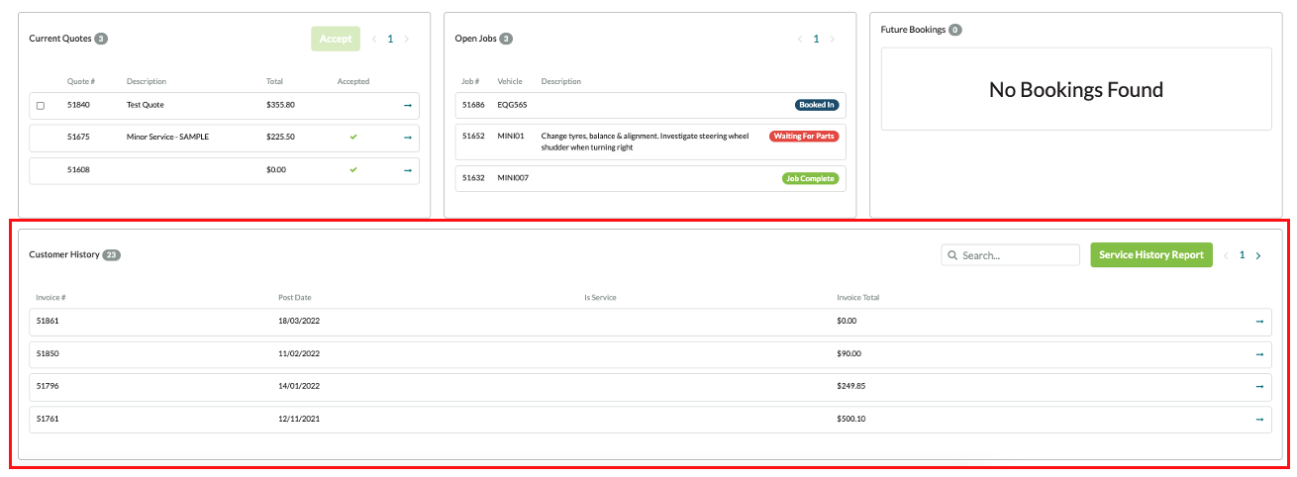The width and height of the screenshot is (1297, 477).
Task: Open job 51686 row
Action: click(650, 105)
